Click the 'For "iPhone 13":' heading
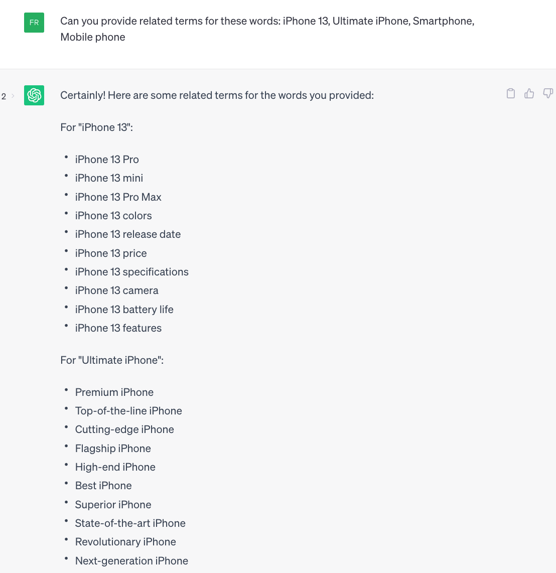 point(96,127)
